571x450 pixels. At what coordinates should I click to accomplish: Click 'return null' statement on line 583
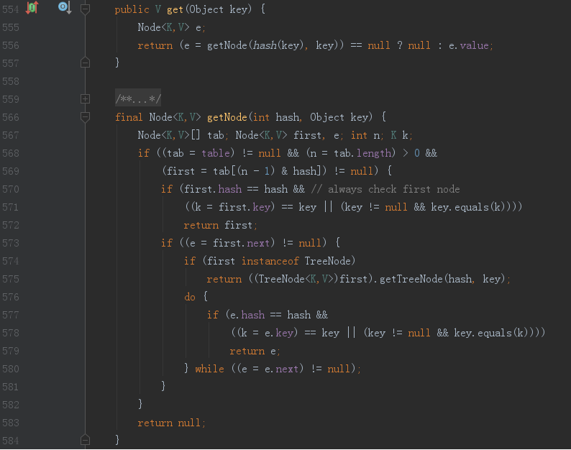172,423
